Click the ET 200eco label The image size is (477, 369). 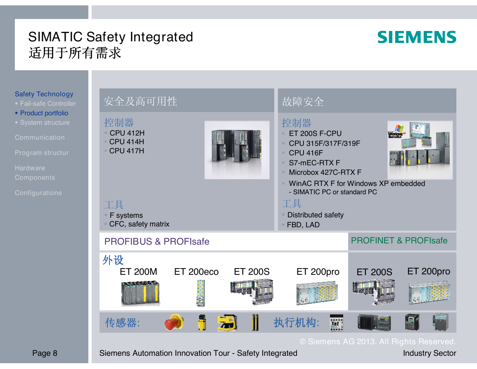click(x=196, y=271)
